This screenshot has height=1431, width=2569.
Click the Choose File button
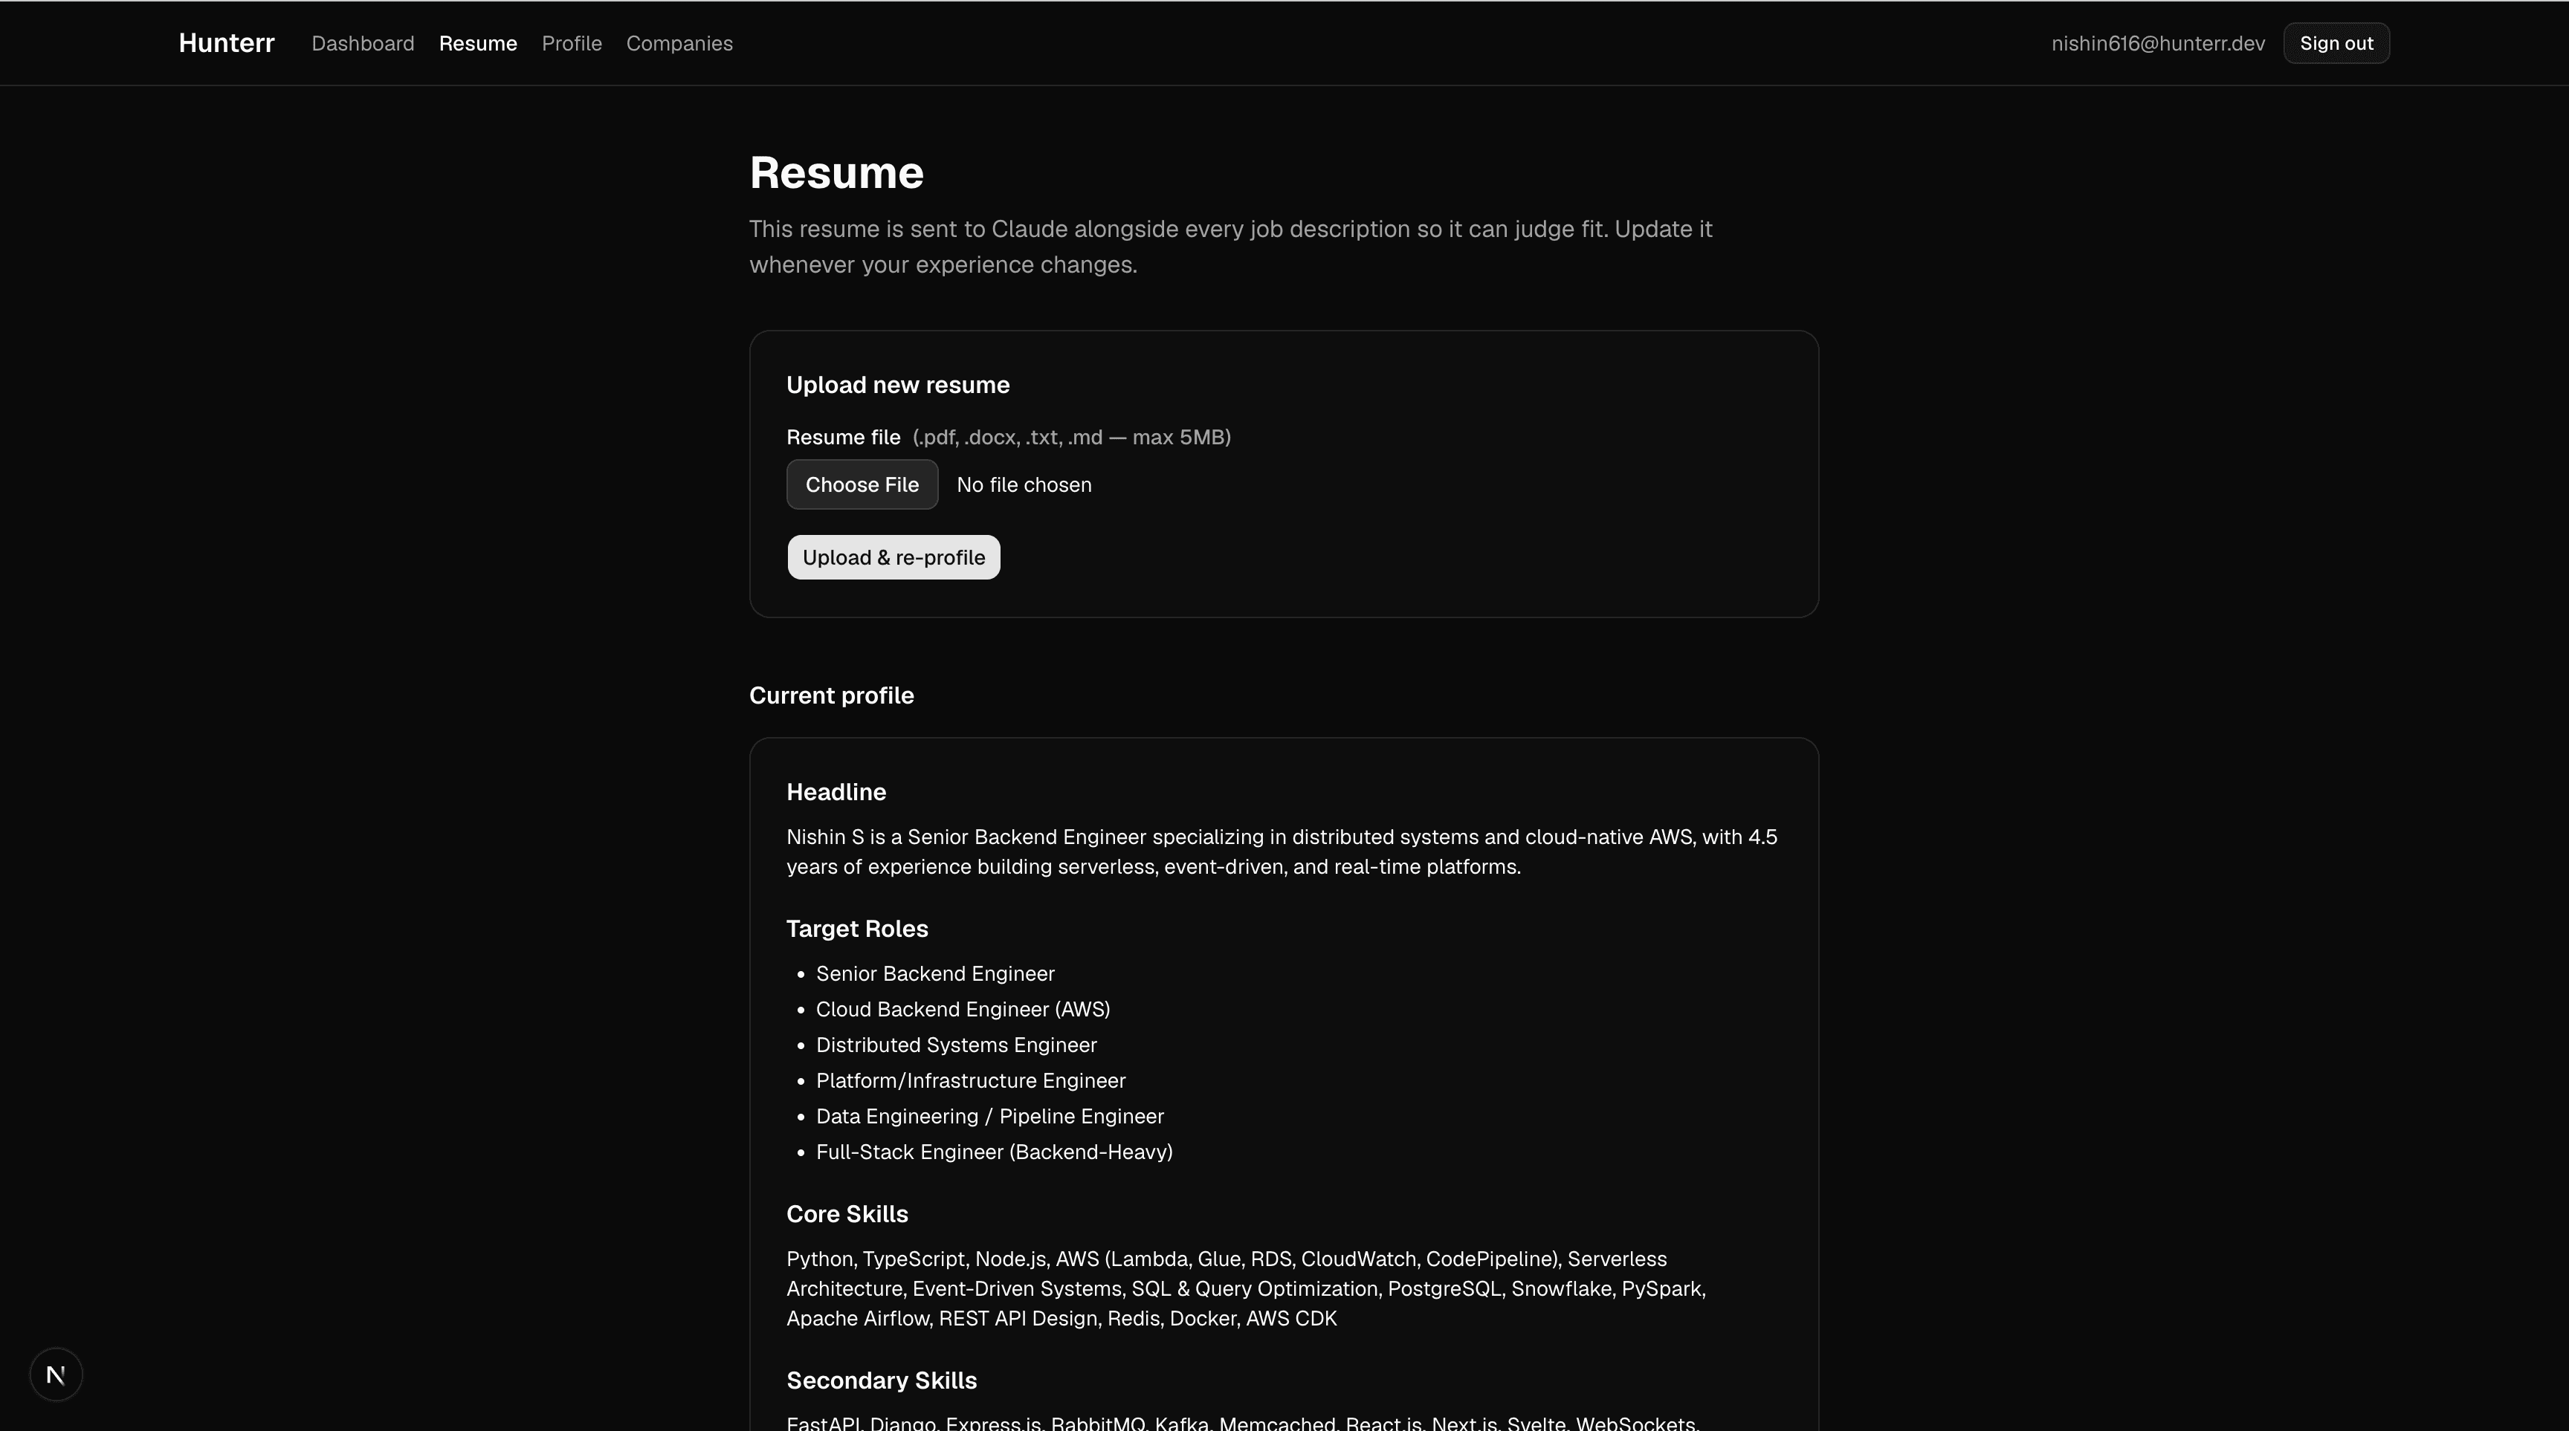point(862,484)
